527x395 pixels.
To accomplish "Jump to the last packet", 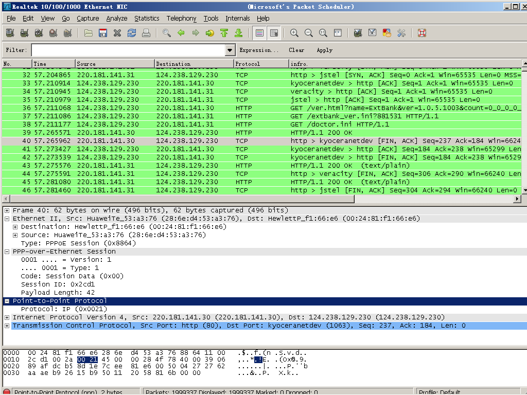I will [x=239, y=33].
